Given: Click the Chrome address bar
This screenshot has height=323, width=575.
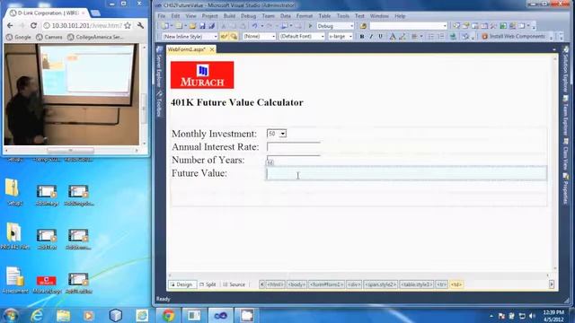Looking at the screenshot, I should coord(87,25).
